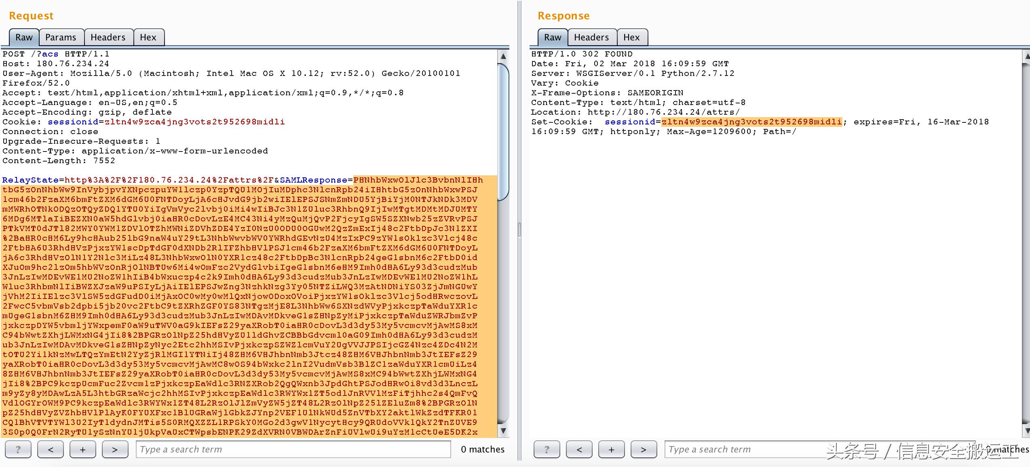The width and height of the screenshot is (1030, 467).
Task: Open the Headers tab in Response panel
Action: (591, 37)
